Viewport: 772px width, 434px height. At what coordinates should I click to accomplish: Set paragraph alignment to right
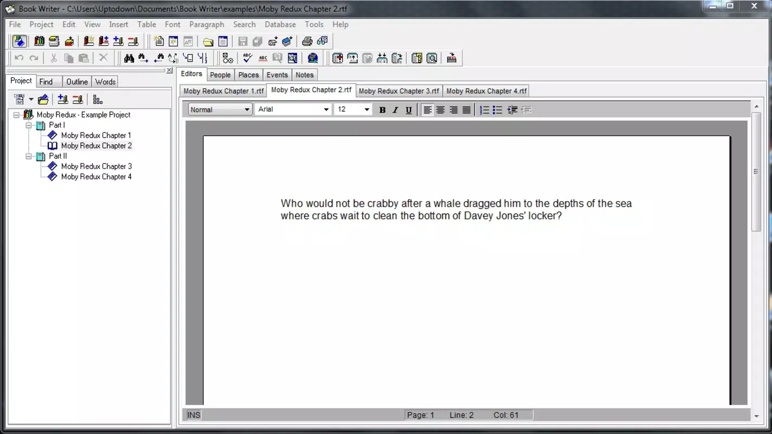(x=454, y=110)
